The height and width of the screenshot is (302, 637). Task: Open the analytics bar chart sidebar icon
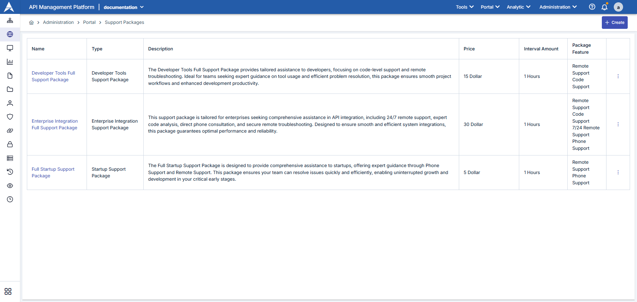(10, 62)
